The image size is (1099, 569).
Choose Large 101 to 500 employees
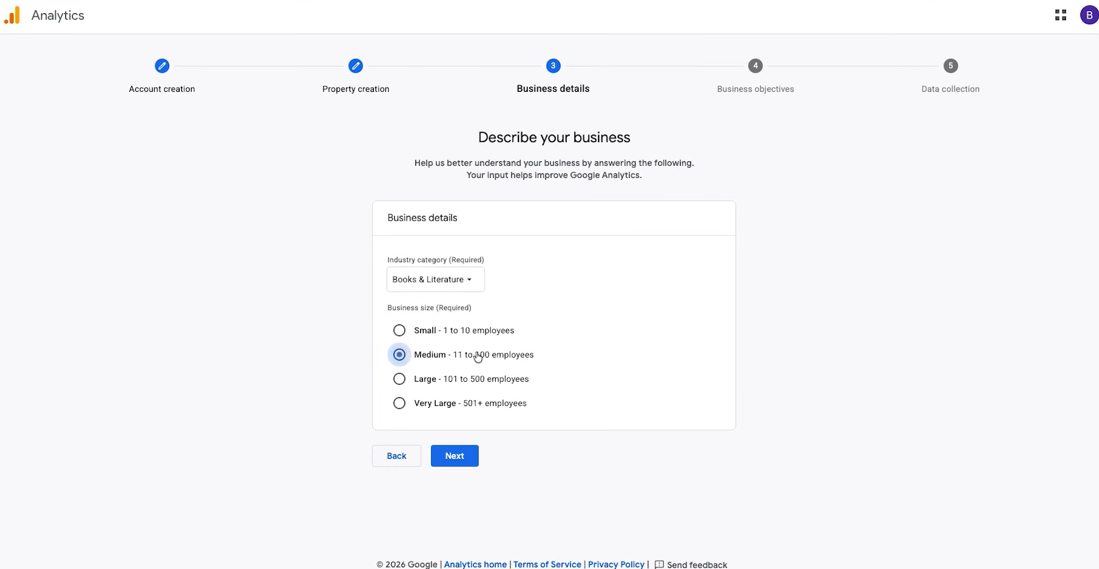point(399,379)
